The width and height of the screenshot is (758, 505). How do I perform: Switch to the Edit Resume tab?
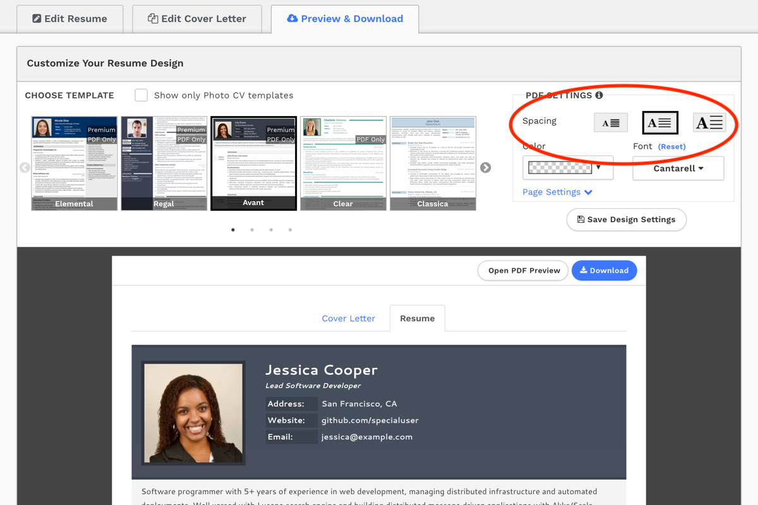[69, 19]
